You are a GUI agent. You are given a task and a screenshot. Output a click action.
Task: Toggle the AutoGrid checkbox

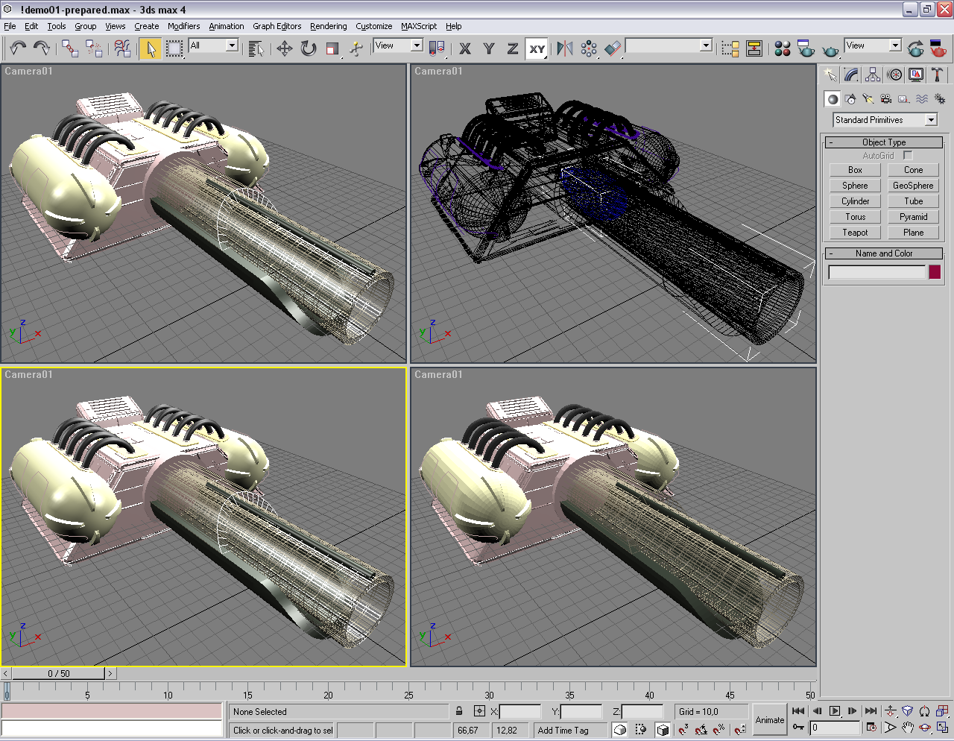click(x=907, y=155)
